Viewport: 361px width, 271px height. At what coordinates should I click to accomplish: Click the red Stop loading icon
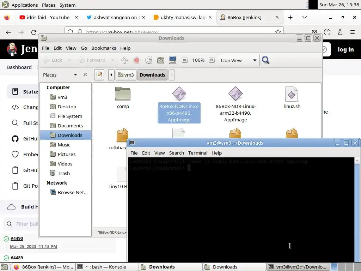(137, 60)
